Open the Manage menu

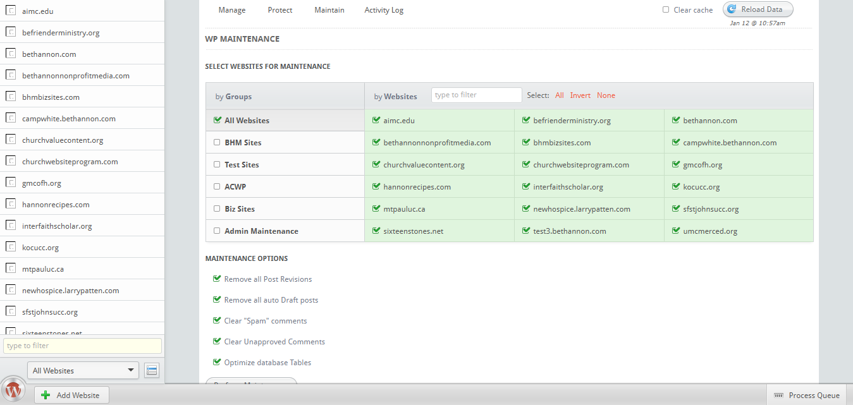[x=232, y=10]
